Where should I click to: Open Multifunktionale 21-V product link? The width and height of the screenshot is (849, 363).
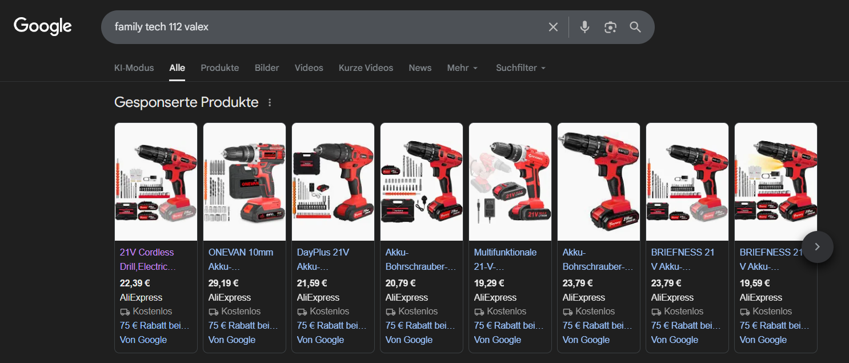505,260
